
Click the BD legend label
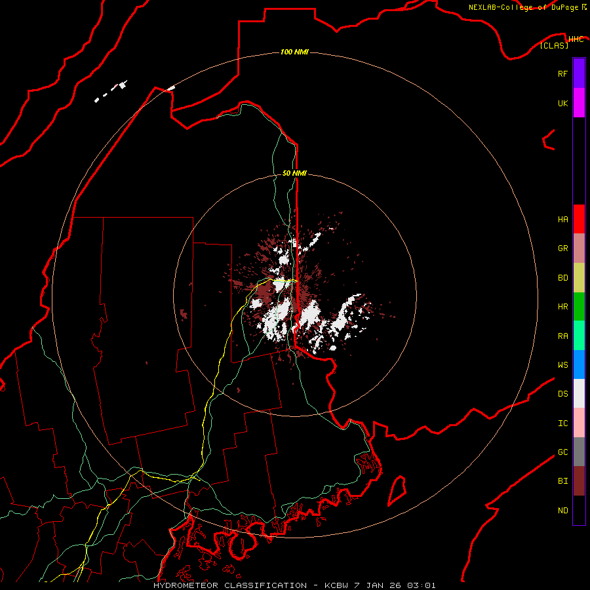(562, 278)
